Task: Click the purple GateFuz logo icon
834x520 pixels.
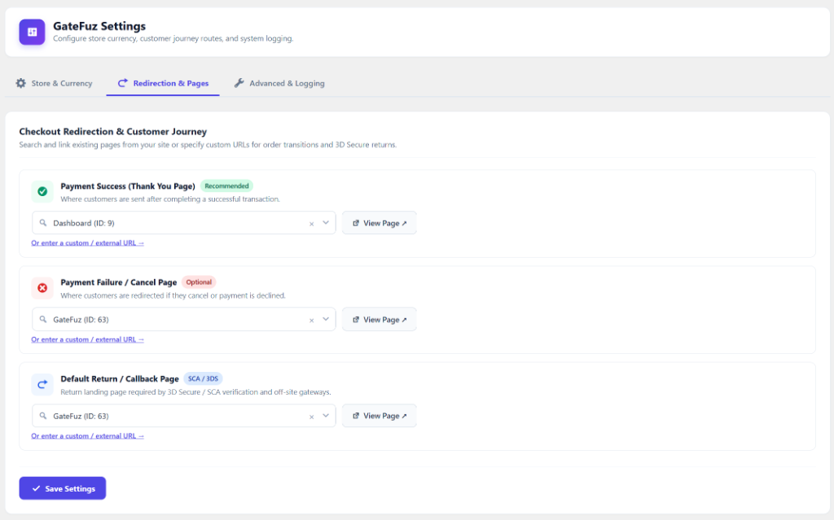Action: (x=32, y=32)
